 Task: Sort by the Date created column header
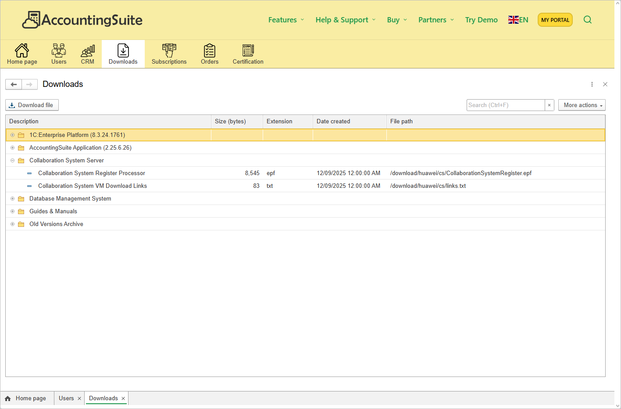(x=350, y=122)
